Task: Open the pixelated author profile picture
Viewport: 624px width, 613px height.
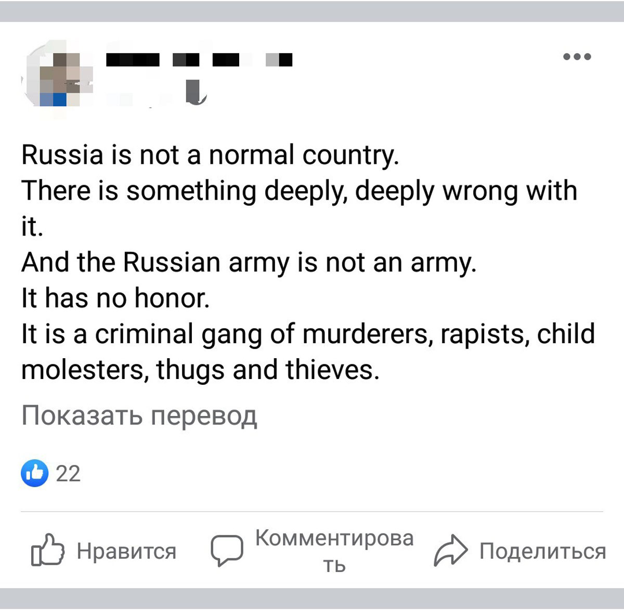Action: 58,78
